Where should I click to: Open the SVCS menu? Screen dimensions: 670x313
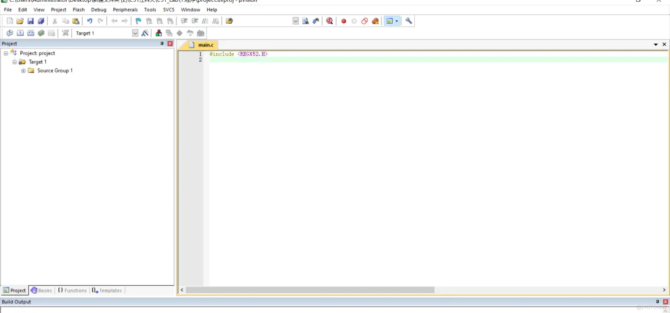tap(169, 10)
